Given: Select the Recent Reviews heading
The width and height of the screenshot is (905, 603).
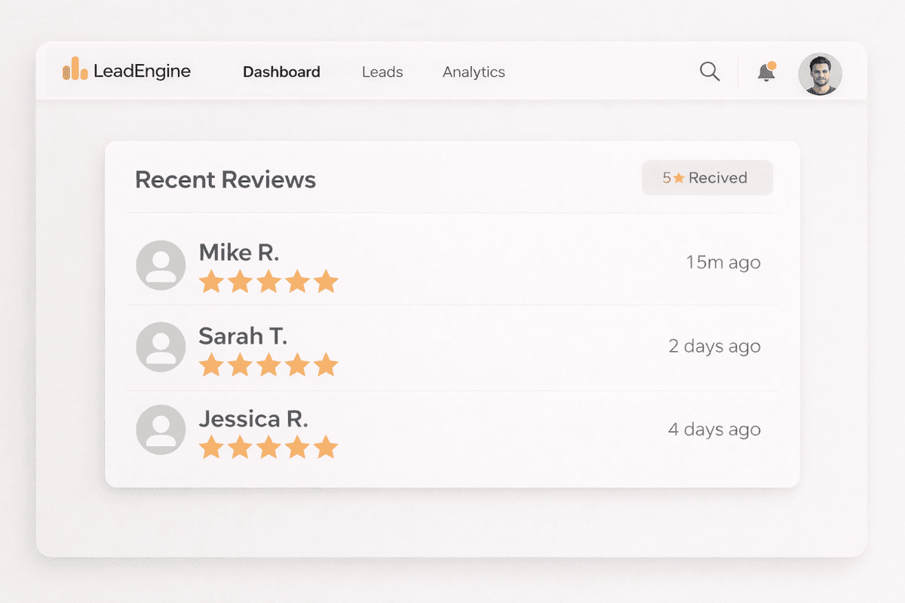Looking at the screenshot, I should pyautogui.click(x=225, y=179).
